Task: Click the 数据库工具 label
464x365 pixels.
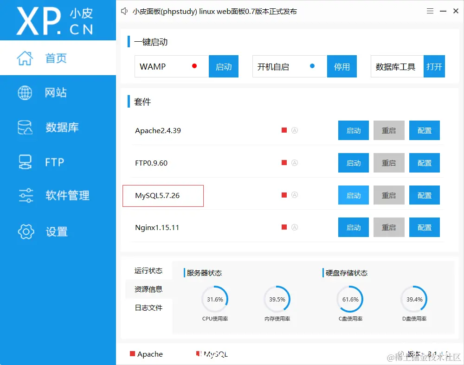Action: tap(395, 67)
